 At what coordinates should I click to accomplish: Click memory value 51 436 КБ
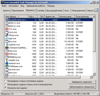pos(69,42)
